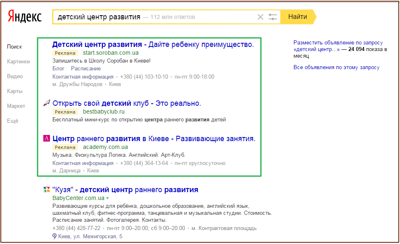Click Реклама label on the academy.com.ua ad
The width and height of the screenshot is (400, 244).
pyautogui.click(x=65, y=147)
